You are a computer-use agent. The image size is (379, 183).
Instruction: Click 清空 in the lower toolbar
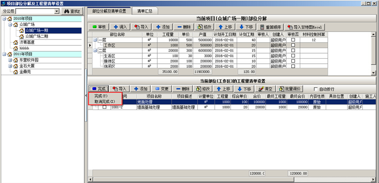point(267,89)
